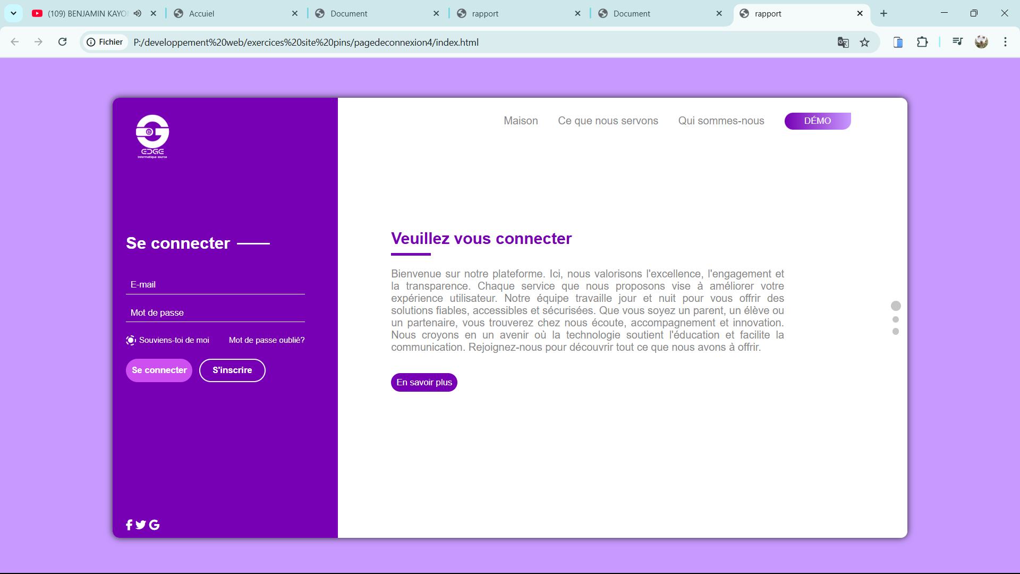The image size is (1020, 574).
Task: Click the Se connecter panel heading
Action: (178, 243)
